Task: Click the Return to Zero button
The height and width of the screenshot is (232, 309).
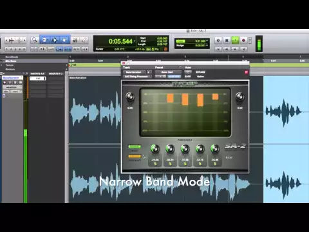Action: point(218,49)
